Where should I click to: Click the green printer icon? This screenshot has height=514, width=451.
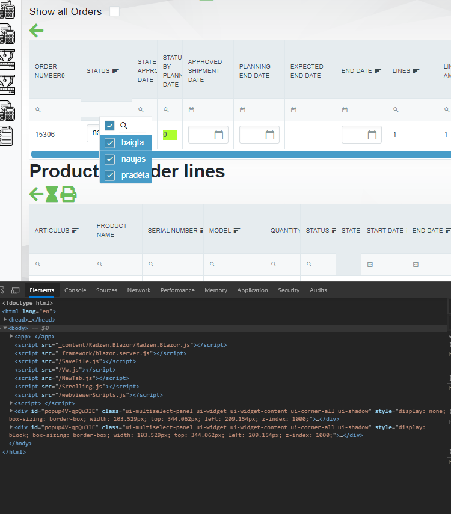coord(69,194)
